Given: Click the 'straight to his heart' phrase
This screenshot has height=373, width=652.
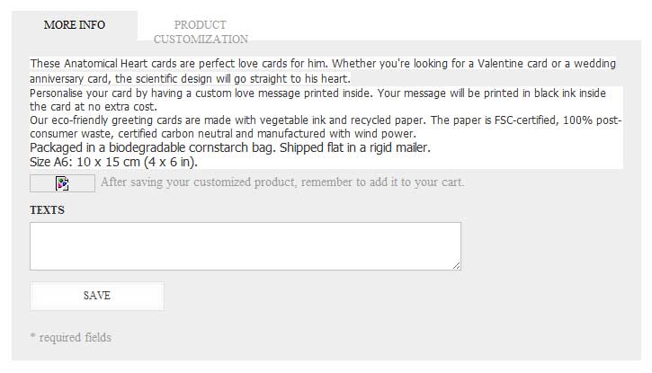Looking at the screenshot, I should (299, 78).
